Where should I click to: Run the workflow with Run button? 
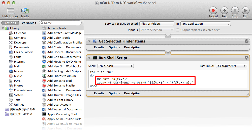[245, 11]
